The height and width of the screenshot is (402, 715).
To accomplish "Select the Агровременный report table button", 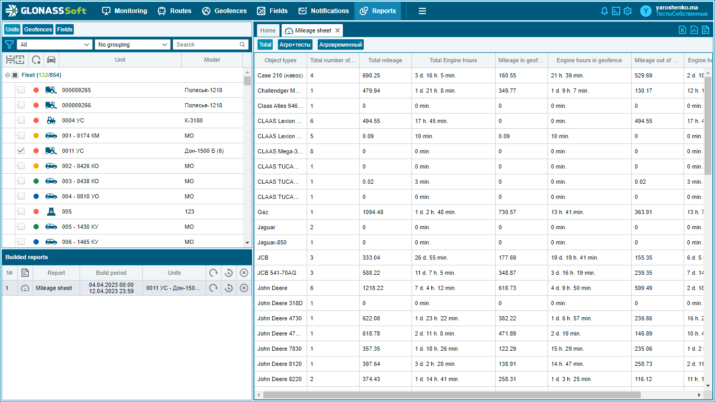I will tap(340, 44).
